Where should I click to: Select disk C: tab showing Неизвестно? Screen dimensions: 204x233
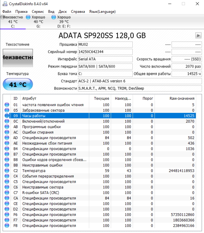coord(13,22)
